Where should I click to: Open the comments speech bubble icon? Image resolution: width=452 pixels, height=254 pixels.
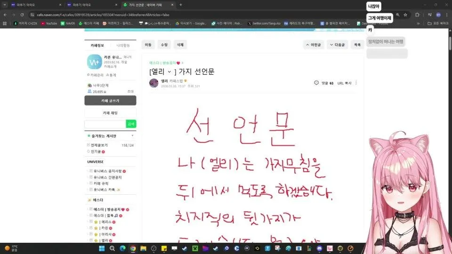pyautogui.click(x=316, y=83)
